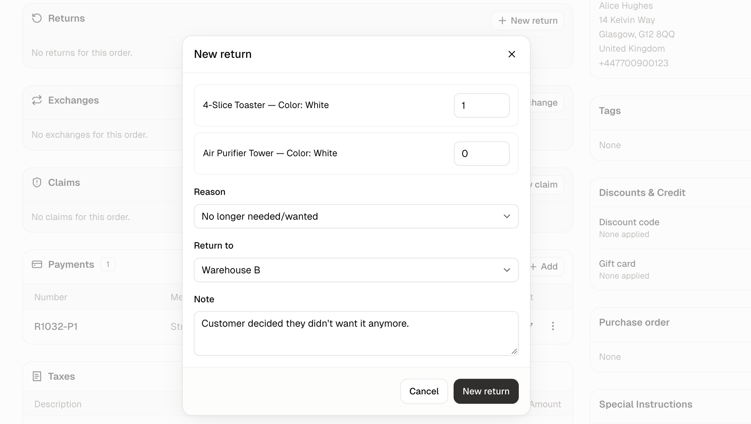Click the Special Instructions heading

pos(646,404)
